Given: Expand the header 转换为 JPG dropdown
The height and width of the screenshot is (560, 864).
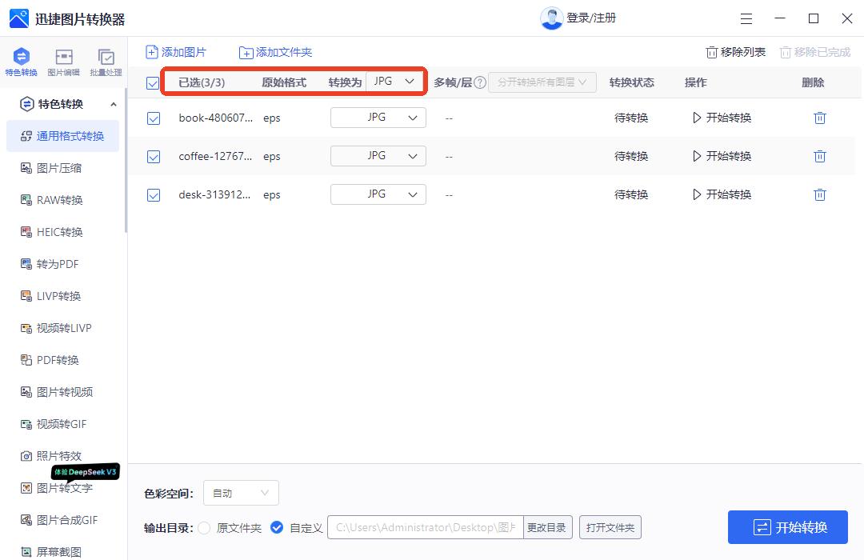Looking at the screenshot, I should 394,81.
